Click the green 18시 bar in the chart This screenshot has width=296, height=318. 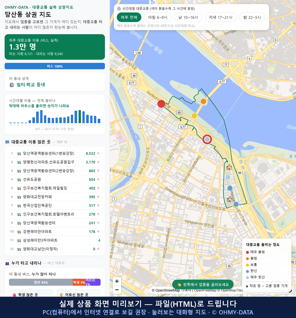click(x=80, y=117)
